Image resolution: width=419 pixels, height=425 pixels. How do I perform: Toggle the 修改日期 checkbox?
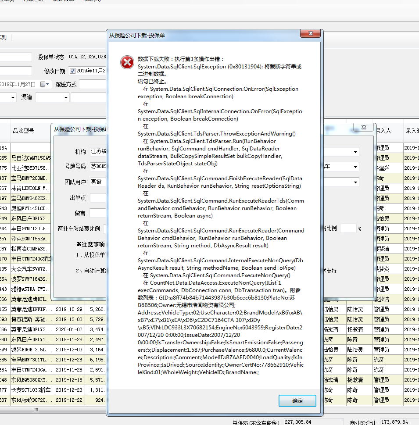pos(73,71)
